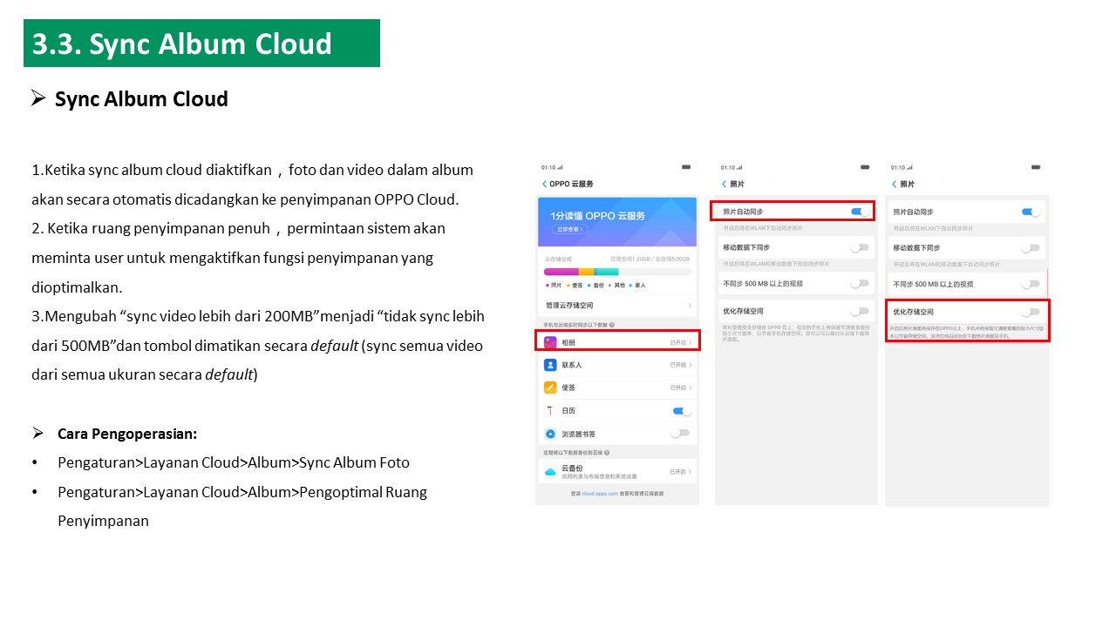Click the blue Contacts (联系人) icon
The width and height of the screenshot is (1116, 627).
pos(550,365)
